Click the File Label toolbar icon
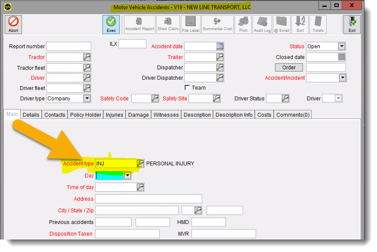 190,24
